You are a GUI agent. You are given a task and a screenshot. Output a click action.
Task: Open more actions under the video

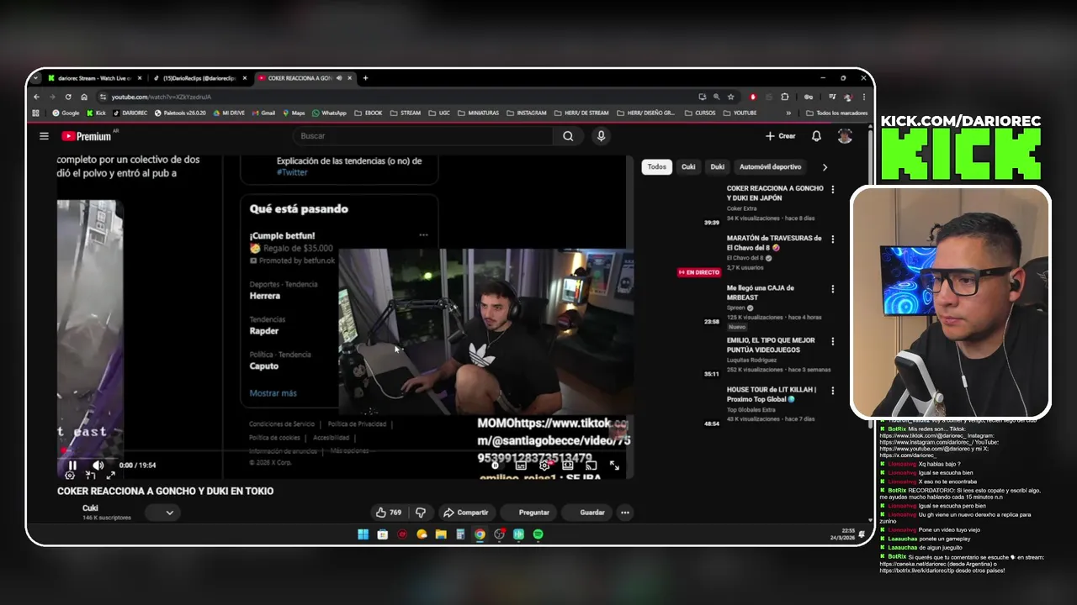click(624, 513)
